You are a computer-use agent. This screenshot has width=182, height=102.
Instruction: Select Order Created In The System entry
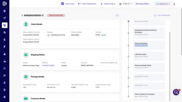pyautogui.click(x=149, y=96)
